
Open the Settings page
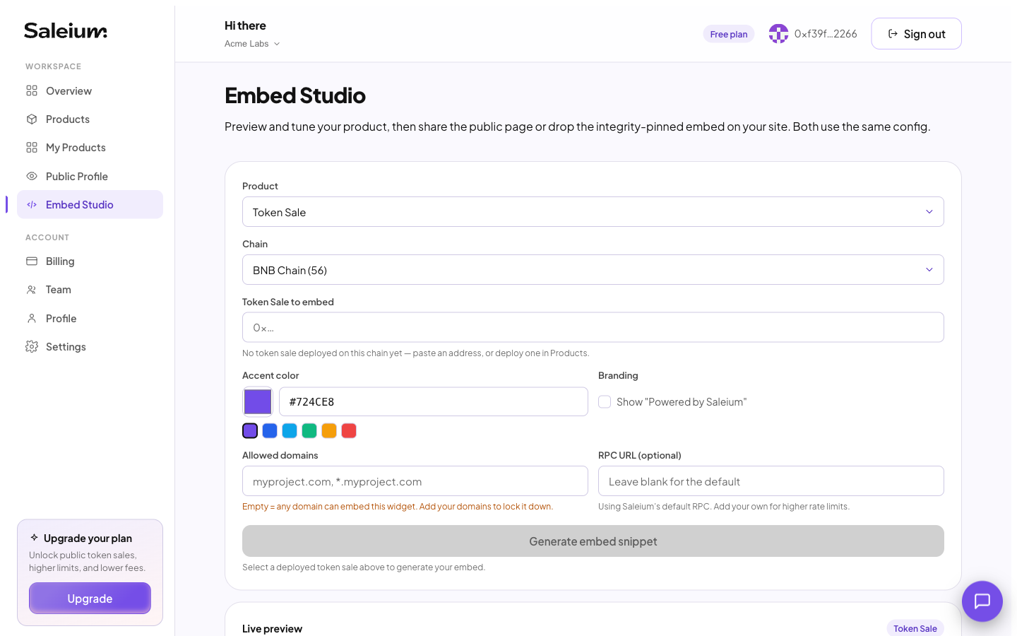click(90, 346)
